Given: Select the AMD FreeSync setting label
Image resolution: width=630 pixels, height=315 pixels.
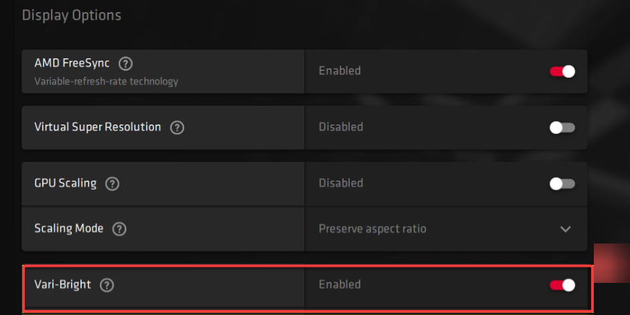Looking at the screenshot, I should [72, 63].
